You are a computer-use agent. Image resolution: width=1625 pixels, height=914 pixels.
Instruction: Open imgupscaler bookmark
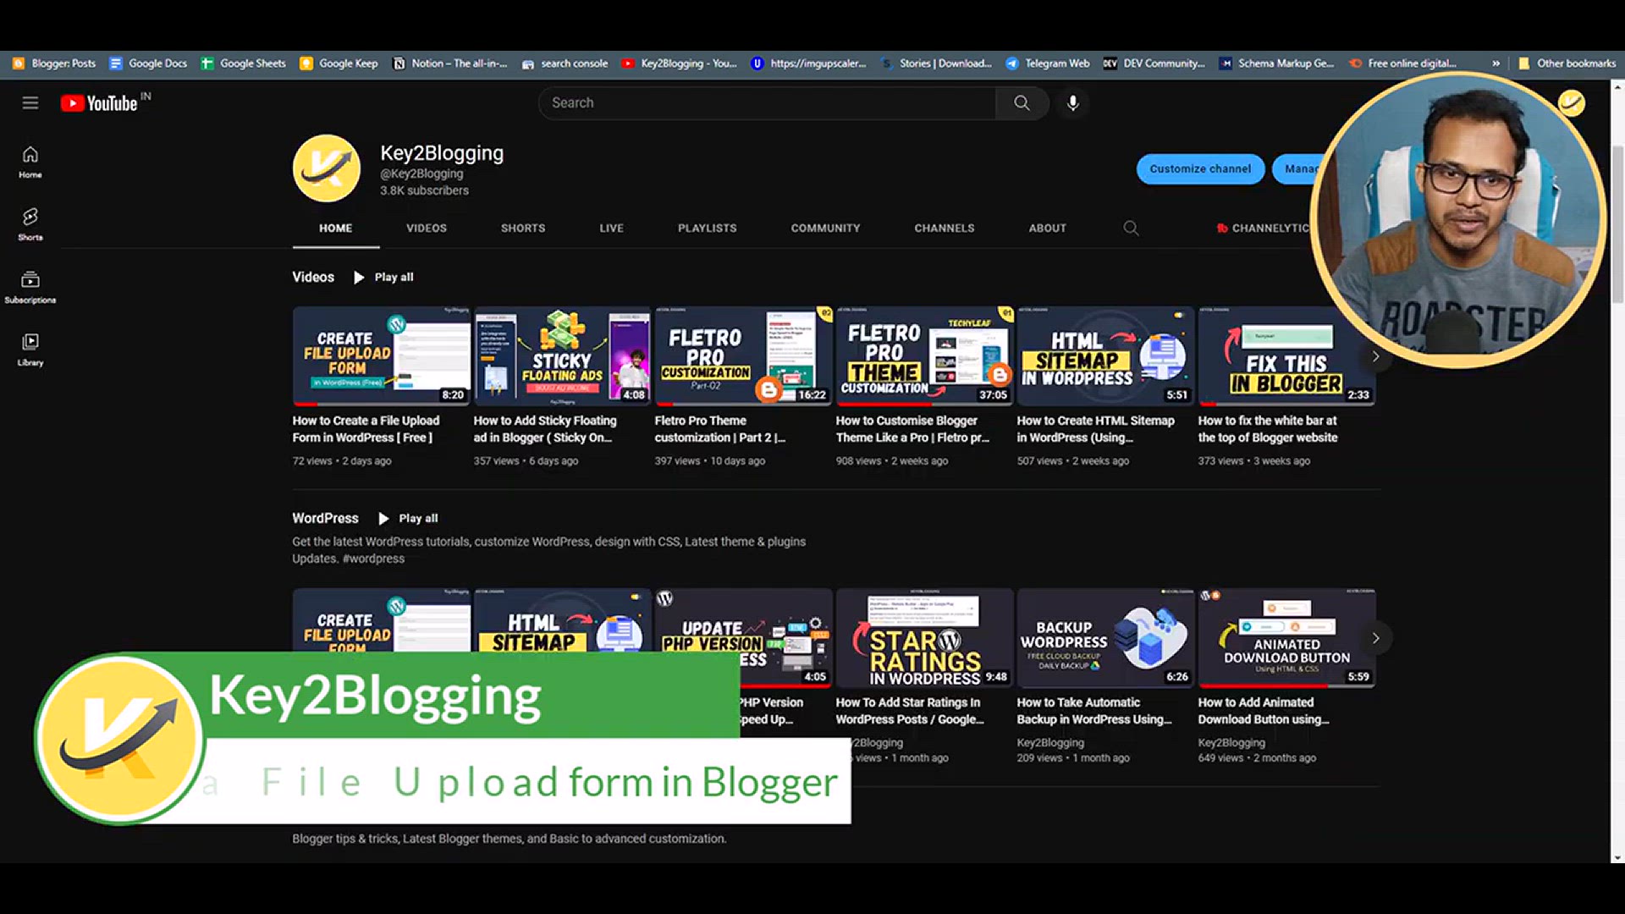point(808,63)
